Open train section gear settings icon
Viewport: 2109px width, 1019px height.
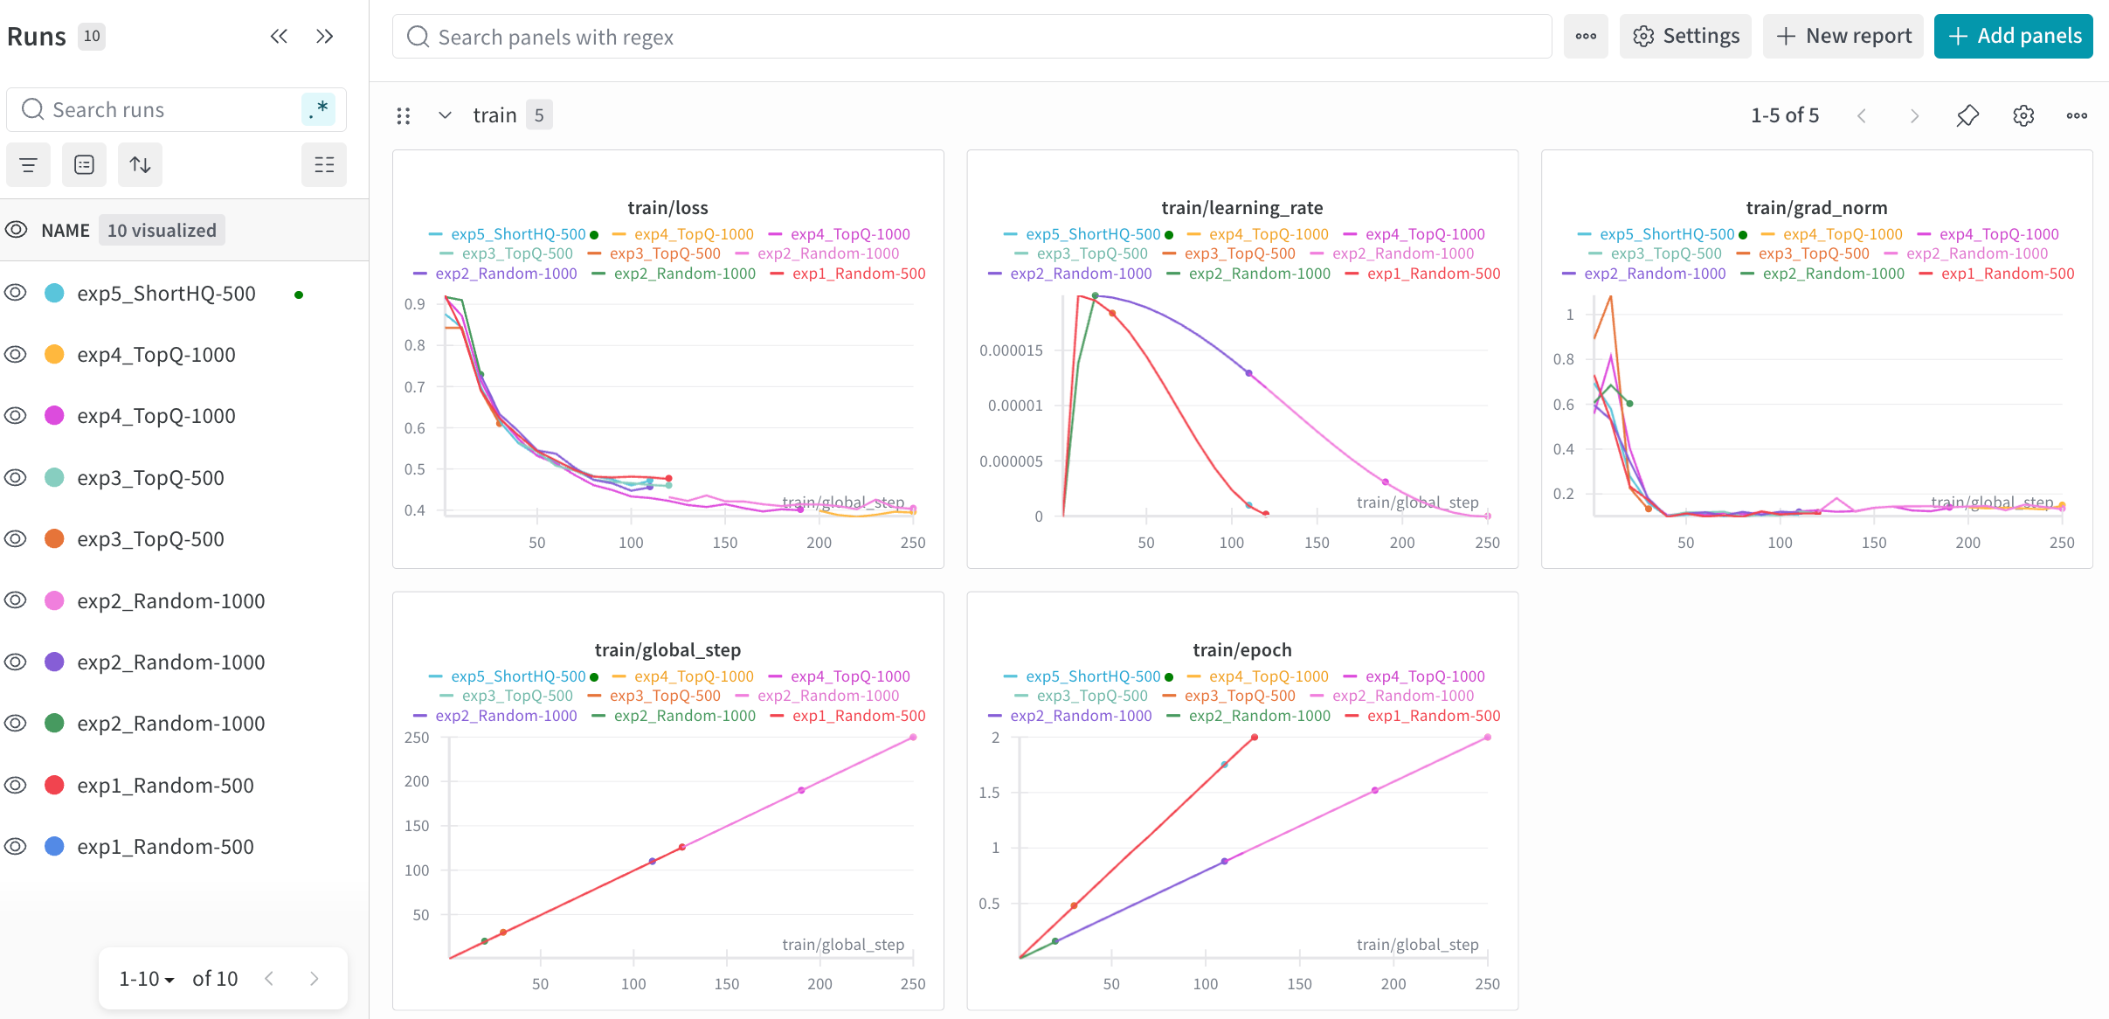click(2023, 115)
